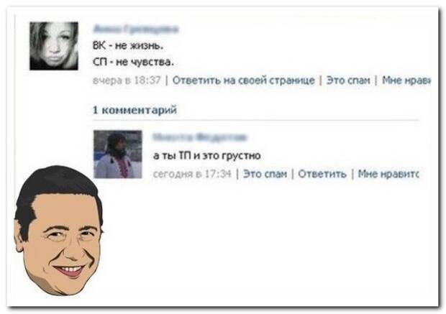
Task: Mark the post as spam via 'Это спам'
Action: [348, 80]
